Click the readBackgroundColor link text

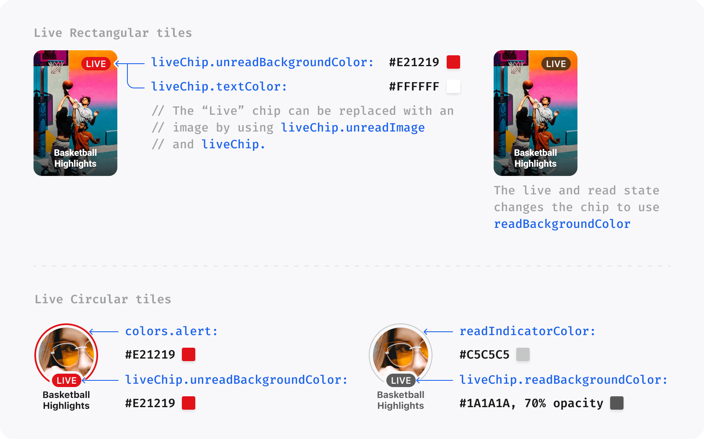[562, 224]
